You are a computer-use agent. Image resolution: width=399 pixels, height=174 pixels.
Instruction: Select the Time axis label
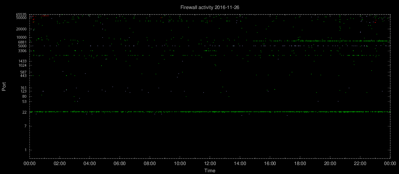[210, 171]
